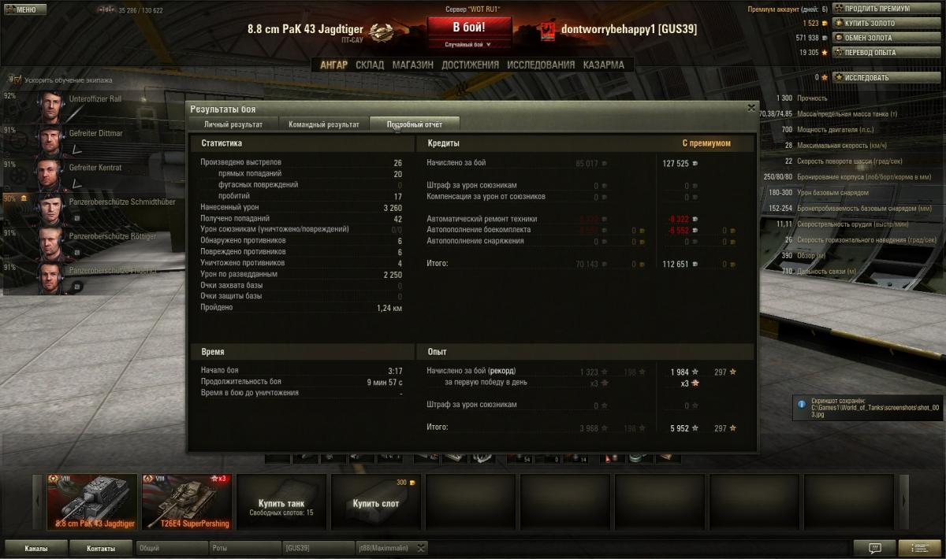Open the messages notification icon at bottom right
Screen dimensions: 946x559
pyautogui.click(x=874, y=548)
